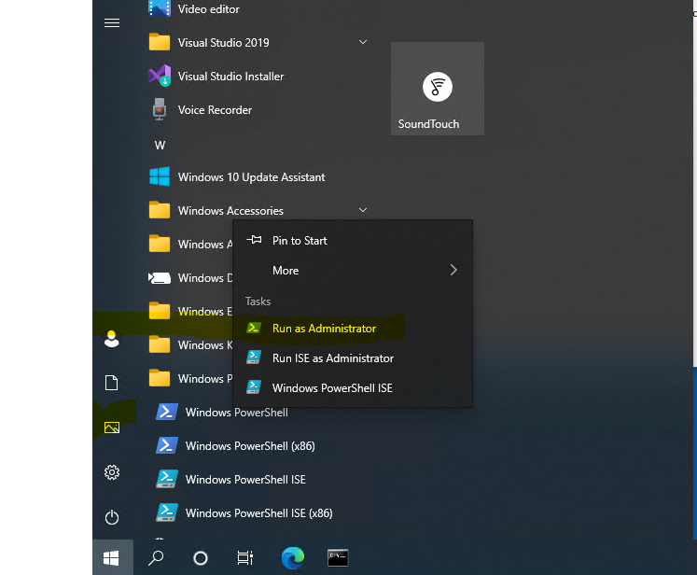Open the Pictures icon in Start sidebar
This screenshot has height=575, width=697.
pos(112,428)
